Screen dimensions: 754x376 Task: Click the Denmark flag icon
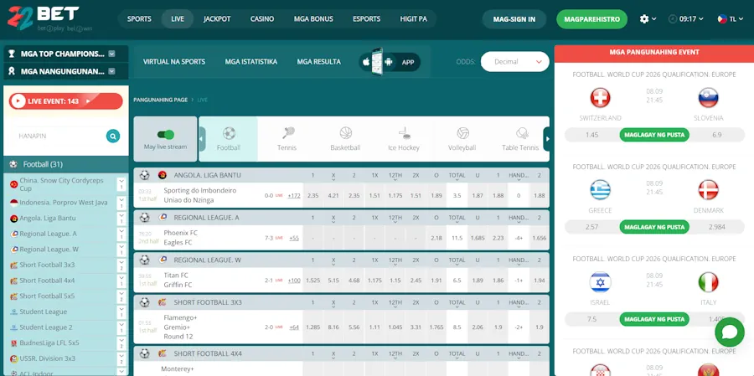708,190
